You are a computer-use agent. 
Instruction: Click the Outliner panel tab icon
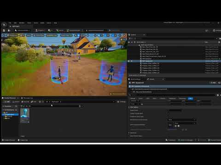(129, 35)
